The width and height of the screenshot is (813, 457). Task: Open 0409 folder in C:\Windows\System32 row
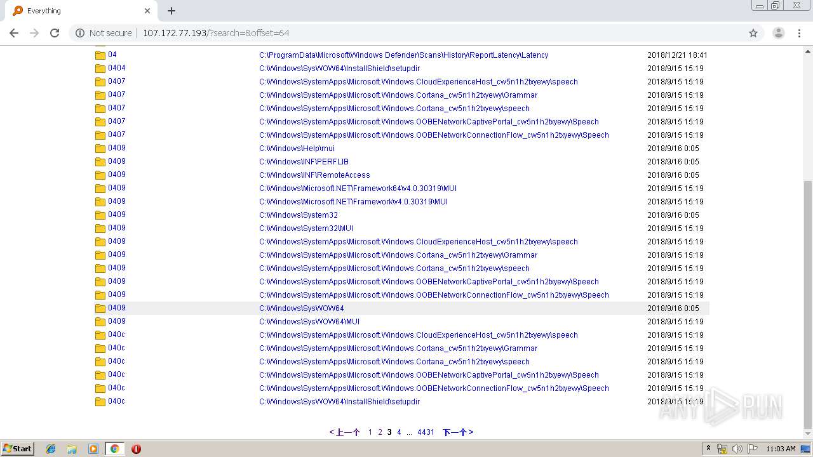pos(117,215)
